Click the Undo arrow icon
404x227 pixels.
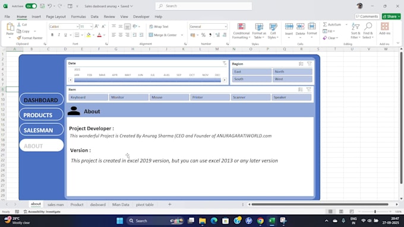50,6
